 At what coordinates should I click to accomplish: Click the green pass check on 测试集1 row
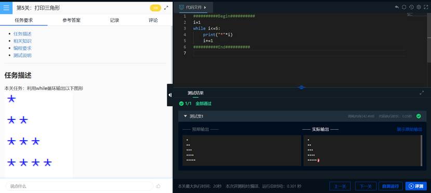point(419,116)
